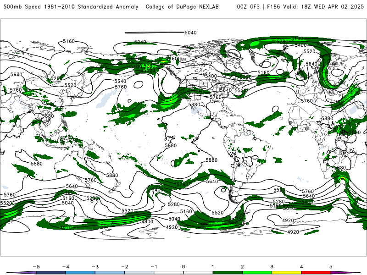Click the dark navy -5 to -4 colorbar segment
Viewport: 367px width, 275px height.
(51, 273)
